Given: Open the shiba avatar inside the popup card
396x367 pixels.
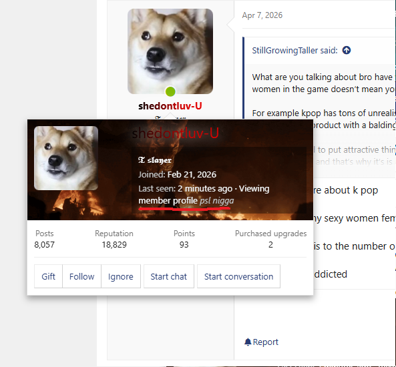Looking at the screenshot, I should click(x=66, y=158).
